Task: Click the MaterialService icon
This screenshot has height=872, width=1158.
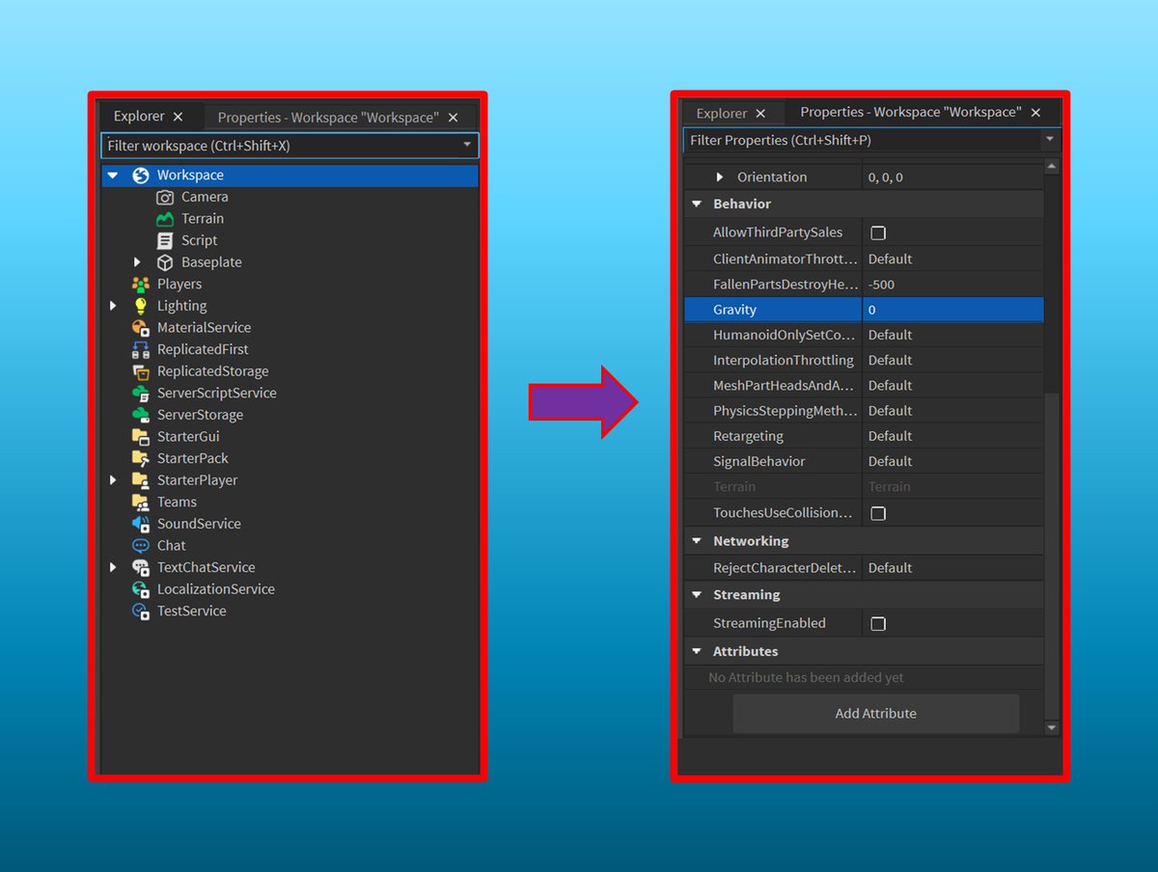Action: tap(141, 328)
